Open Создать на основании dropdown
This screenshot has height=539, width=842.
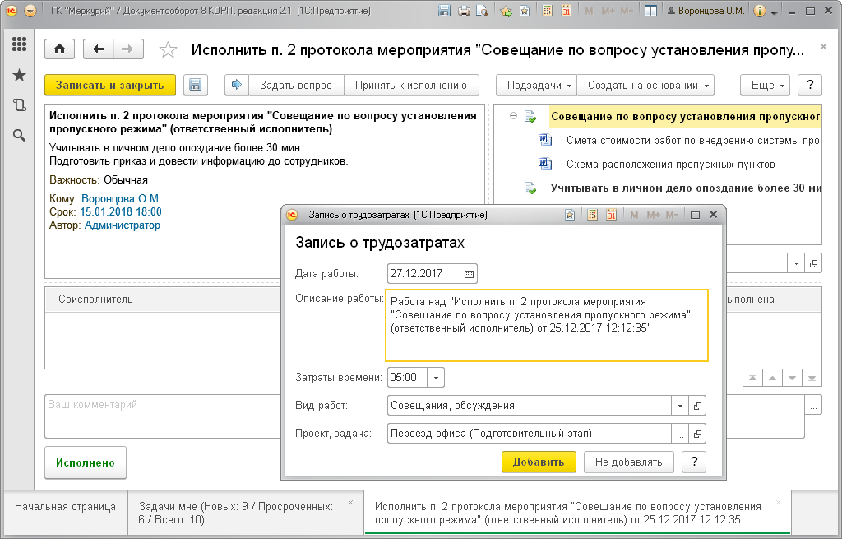click(646, 85)
